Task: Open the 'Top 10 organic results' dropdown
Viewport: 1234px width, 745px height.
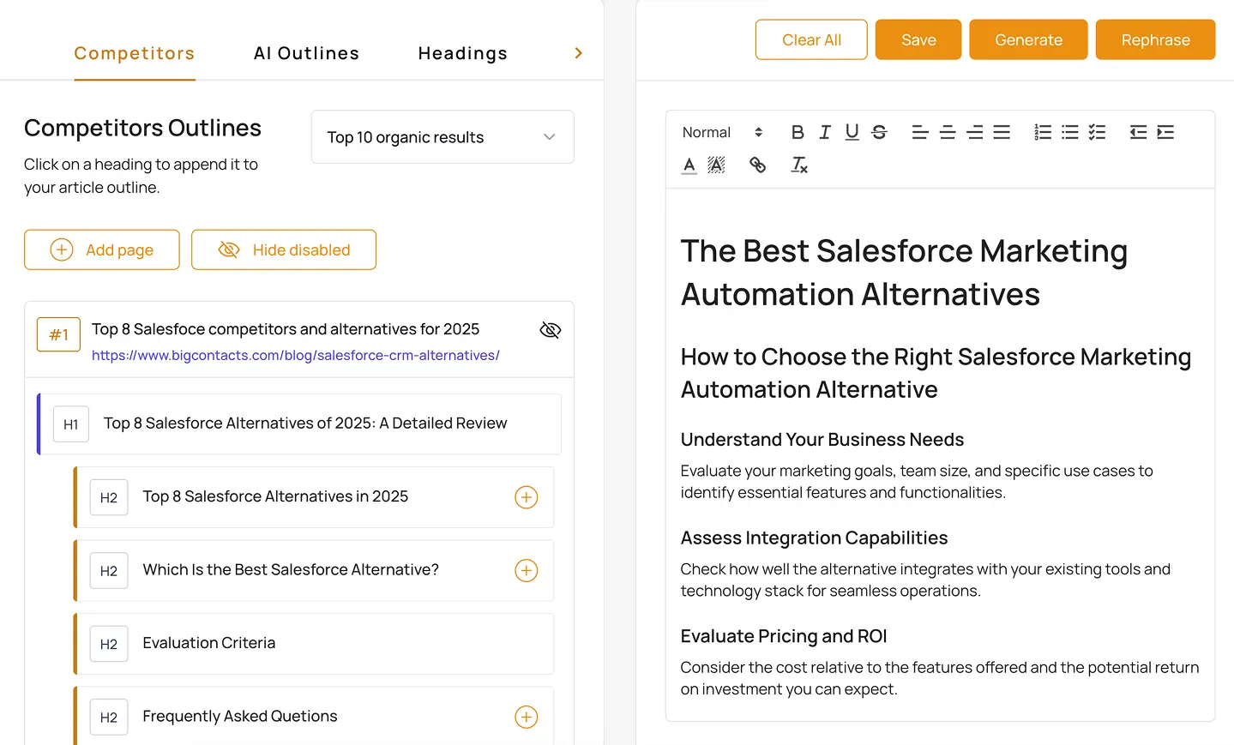Action: (x=442, y=137)
